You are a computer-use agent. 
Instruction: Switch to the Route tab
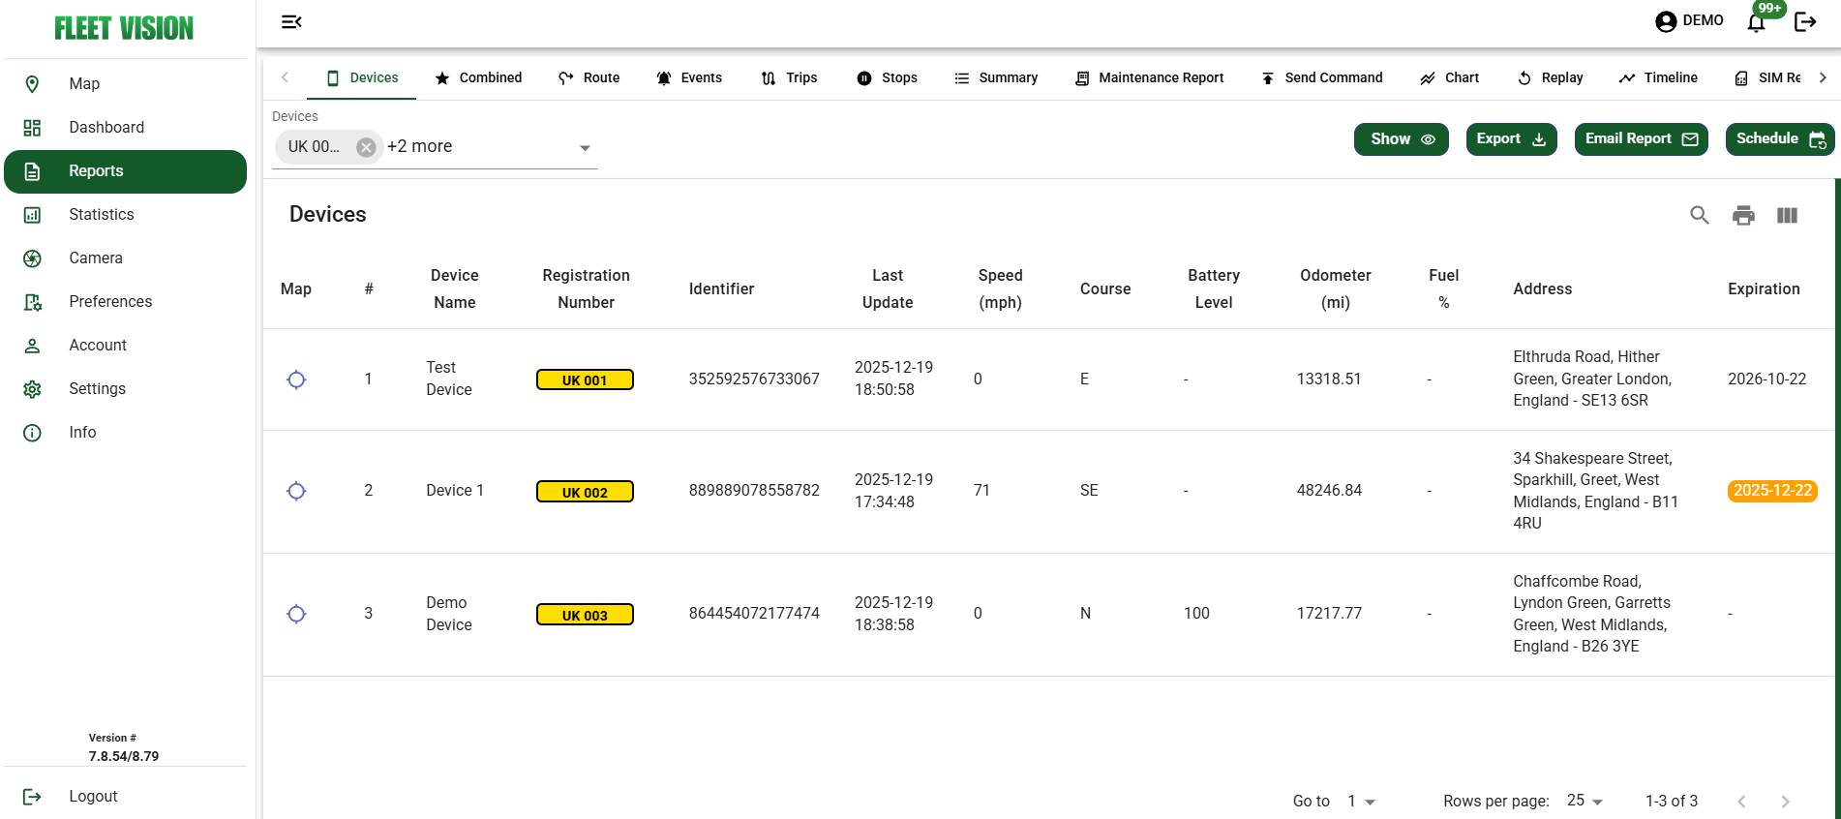coord(589,77)
